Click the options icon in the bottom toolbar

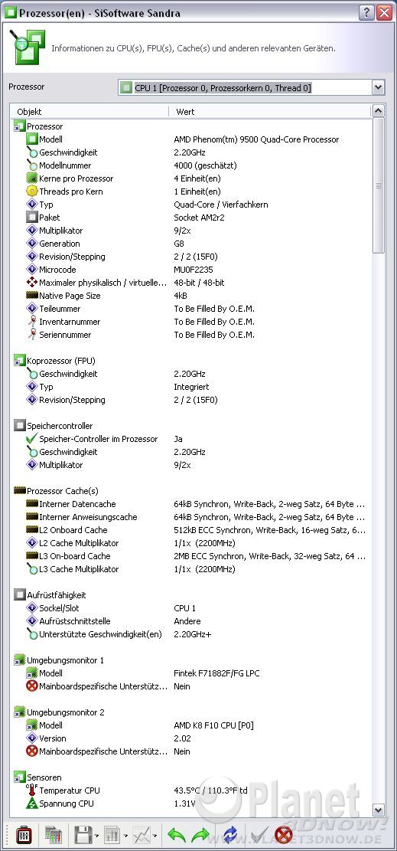click(x=23, y=834)
